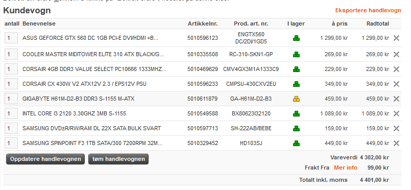This screenshot has width=411, height=190.
Task: Select manufacturer number CMV4GX3M1A1333C9
Action: point(251,69)
